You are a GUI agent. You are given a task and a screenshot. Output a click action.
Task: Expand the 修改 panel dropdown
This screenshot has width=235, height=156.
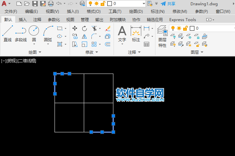coord(97,52)
